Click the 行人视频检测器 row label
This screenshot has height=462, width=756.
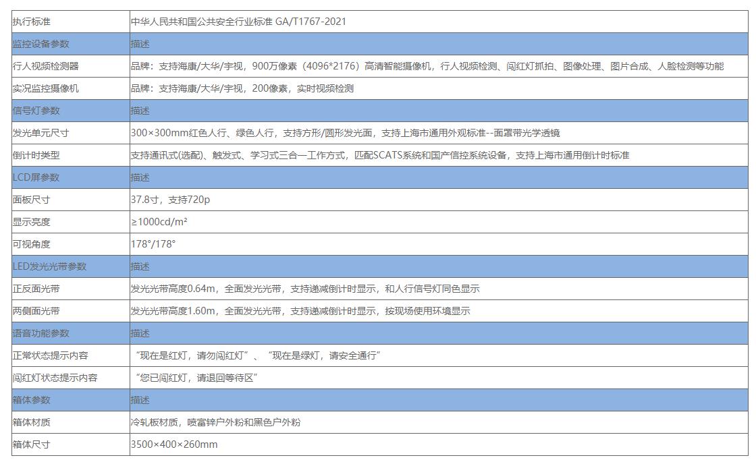[x=45, y=66]
